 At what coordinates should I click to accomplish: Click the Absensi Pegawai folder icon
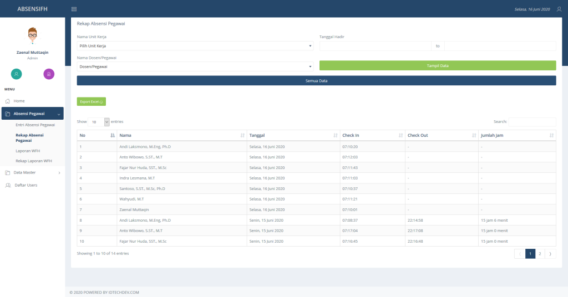coord(8,114)
